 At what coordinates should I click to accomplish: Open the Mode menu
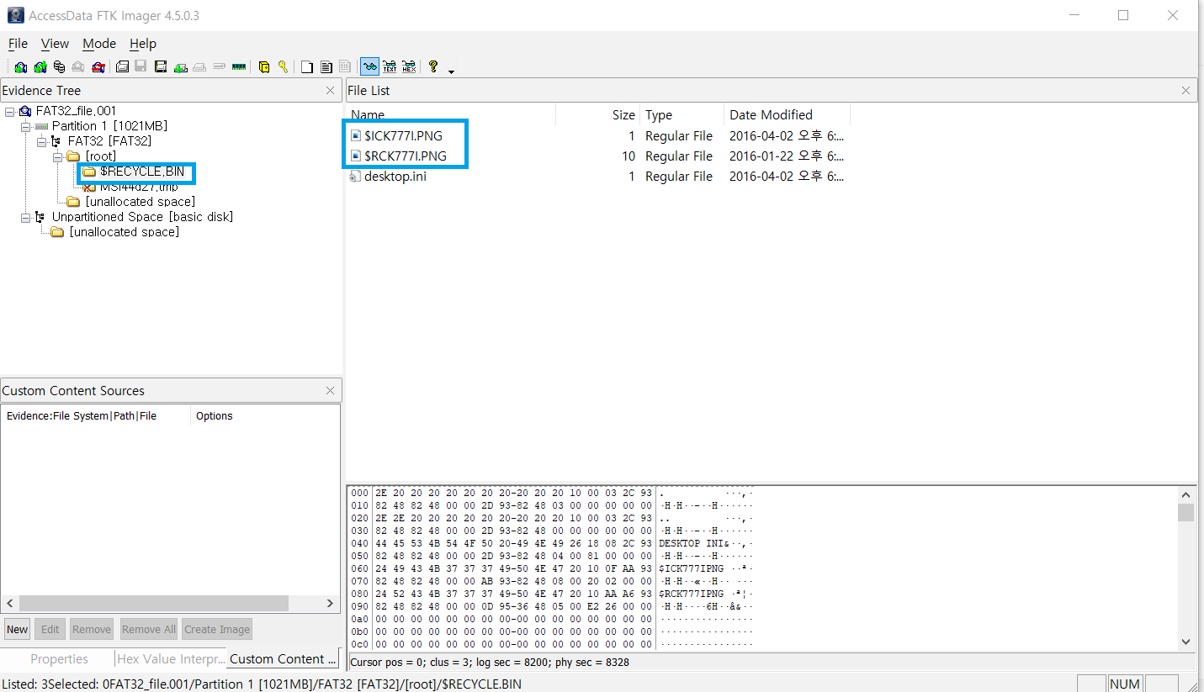click(99, 44)
